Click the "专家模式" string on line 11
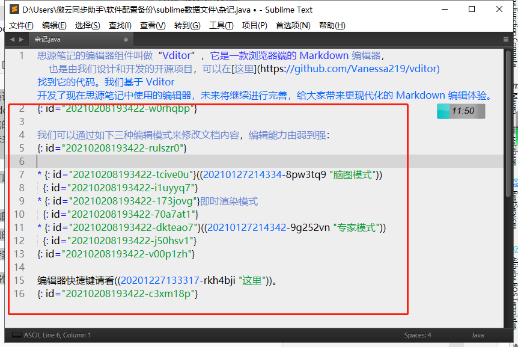518x347 pixels. click(x=356, y=227)
